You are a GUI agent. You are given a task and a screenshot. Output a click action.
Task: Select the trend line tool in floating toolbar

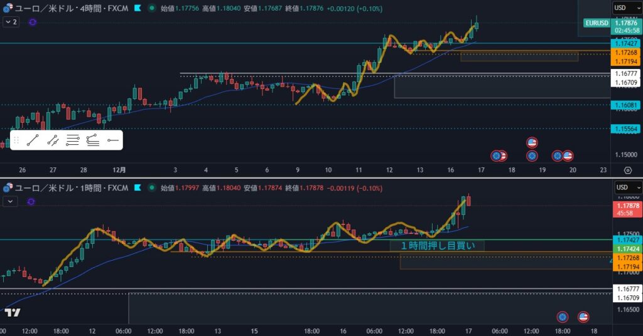(x=33, y=140)
